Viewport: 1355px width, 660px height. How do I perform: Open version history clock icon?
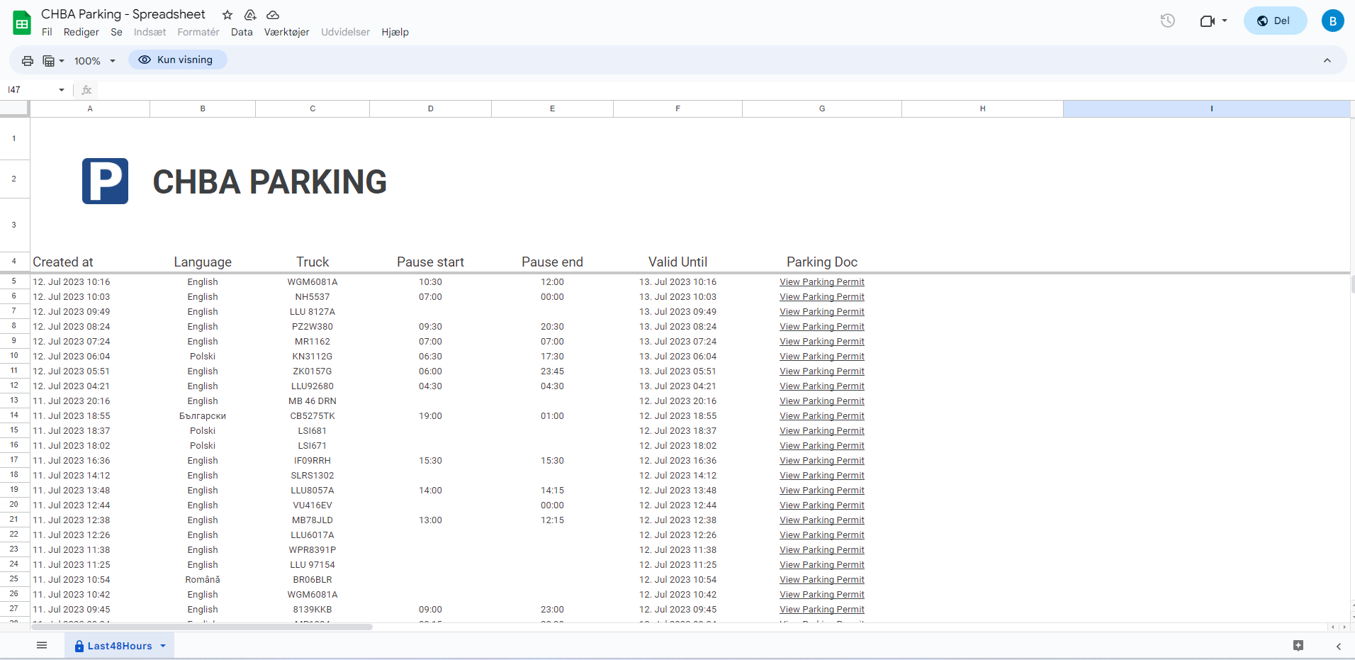(1168, 21)
